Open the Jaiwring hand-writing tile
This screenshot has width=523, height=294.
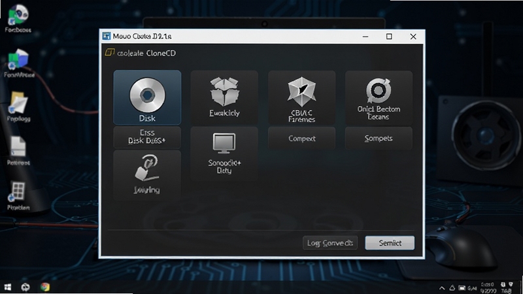pos(147,175)
